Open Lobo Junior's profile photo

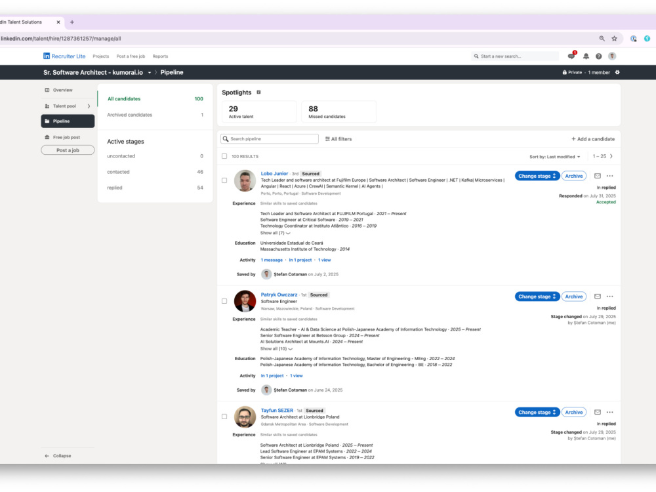245,181
